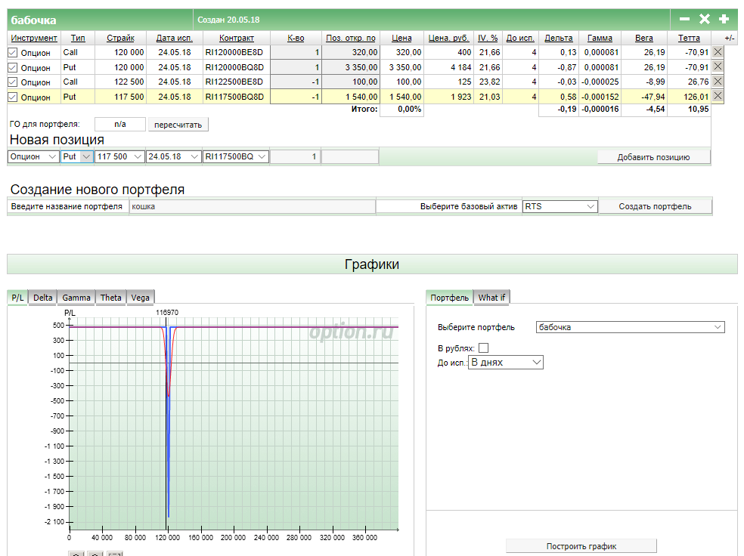Delete the бабочка portfolio using white X icon
The height and width of the screenshot is (556, 744).
(x=704, y=19)
